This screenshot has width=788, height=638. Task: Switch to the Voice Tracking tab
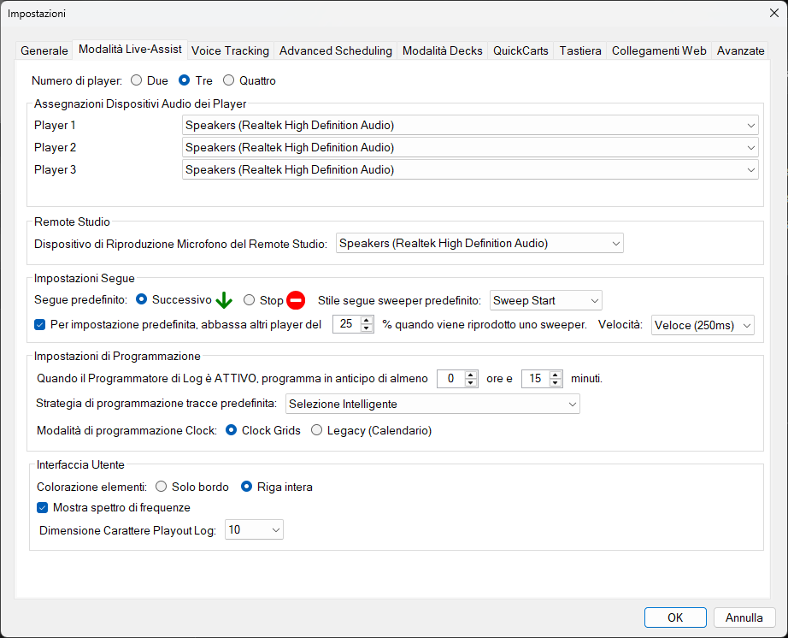[230, 50]
